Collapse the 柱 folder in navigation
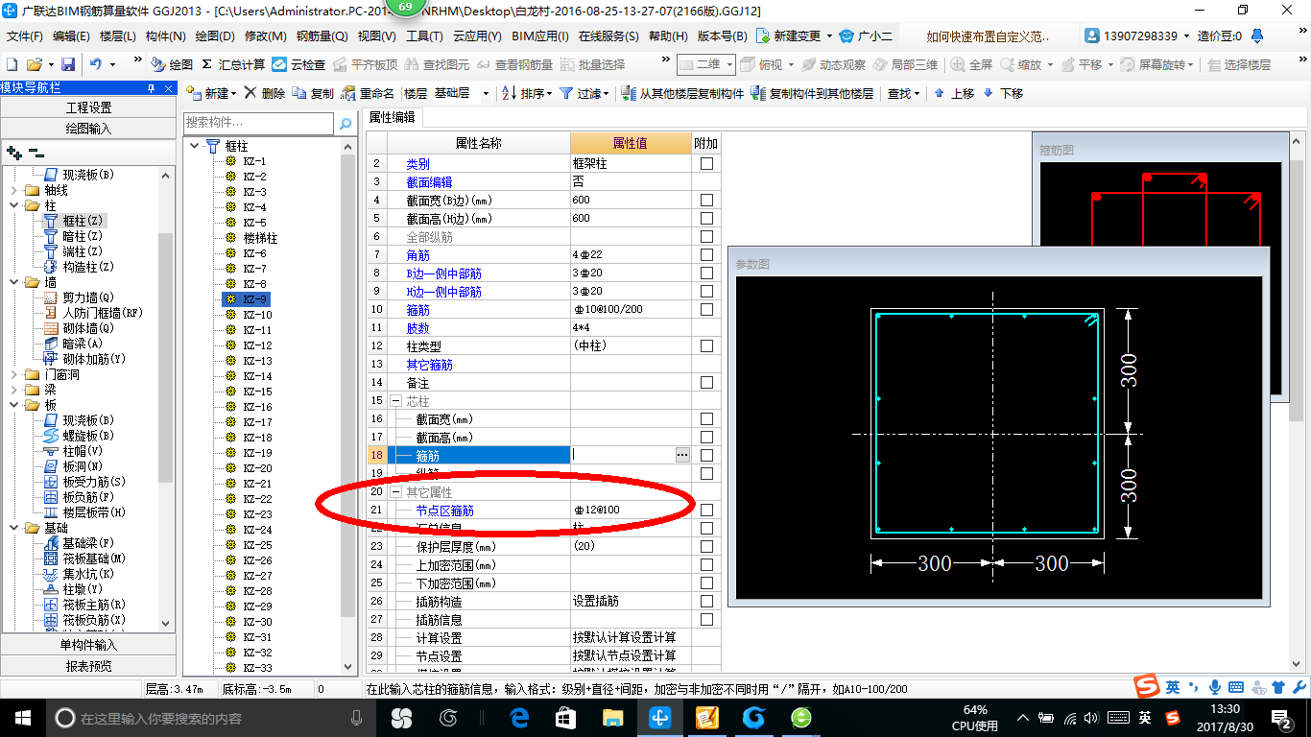The width and height of the screenshot is (1311, 737). [13, 205]
